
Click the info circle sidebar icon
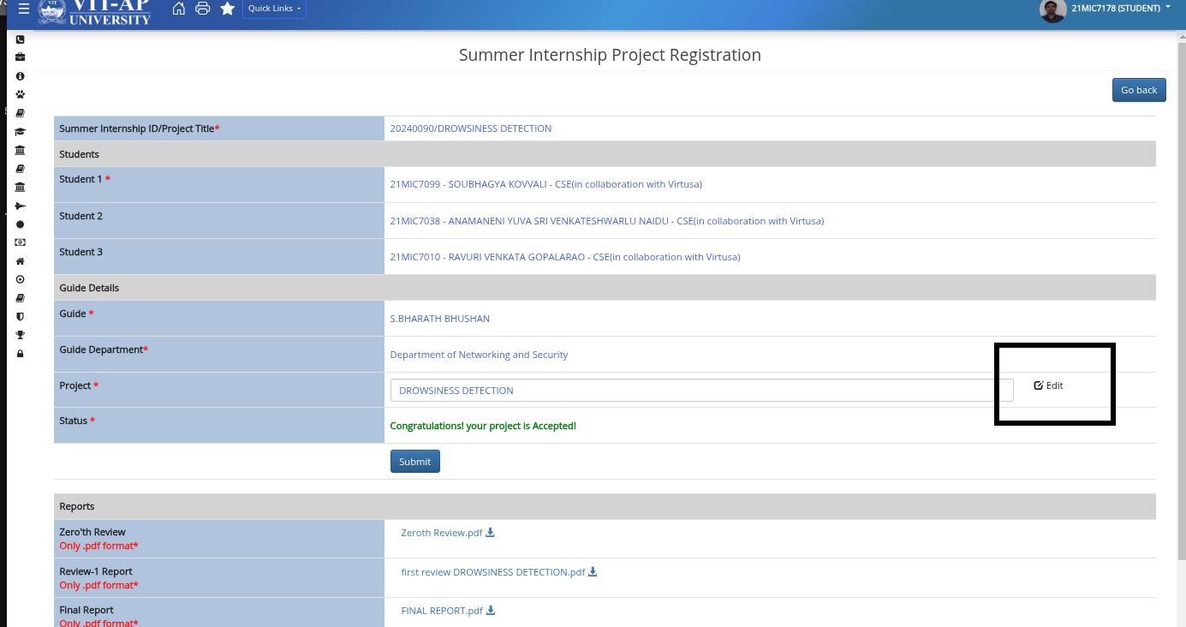21,76
